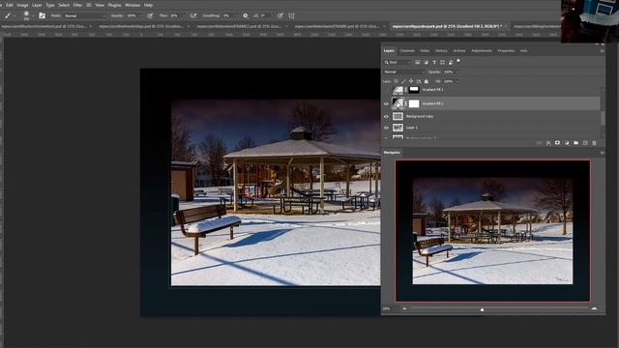Switch to the History tab
619x348 pixels.
[x=441, y=51]
